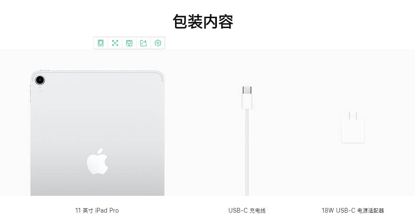The width and height of the screenshot is (417, 220).
Task: Click the 包装内容 heading
Action: click(x=203, y=22)
